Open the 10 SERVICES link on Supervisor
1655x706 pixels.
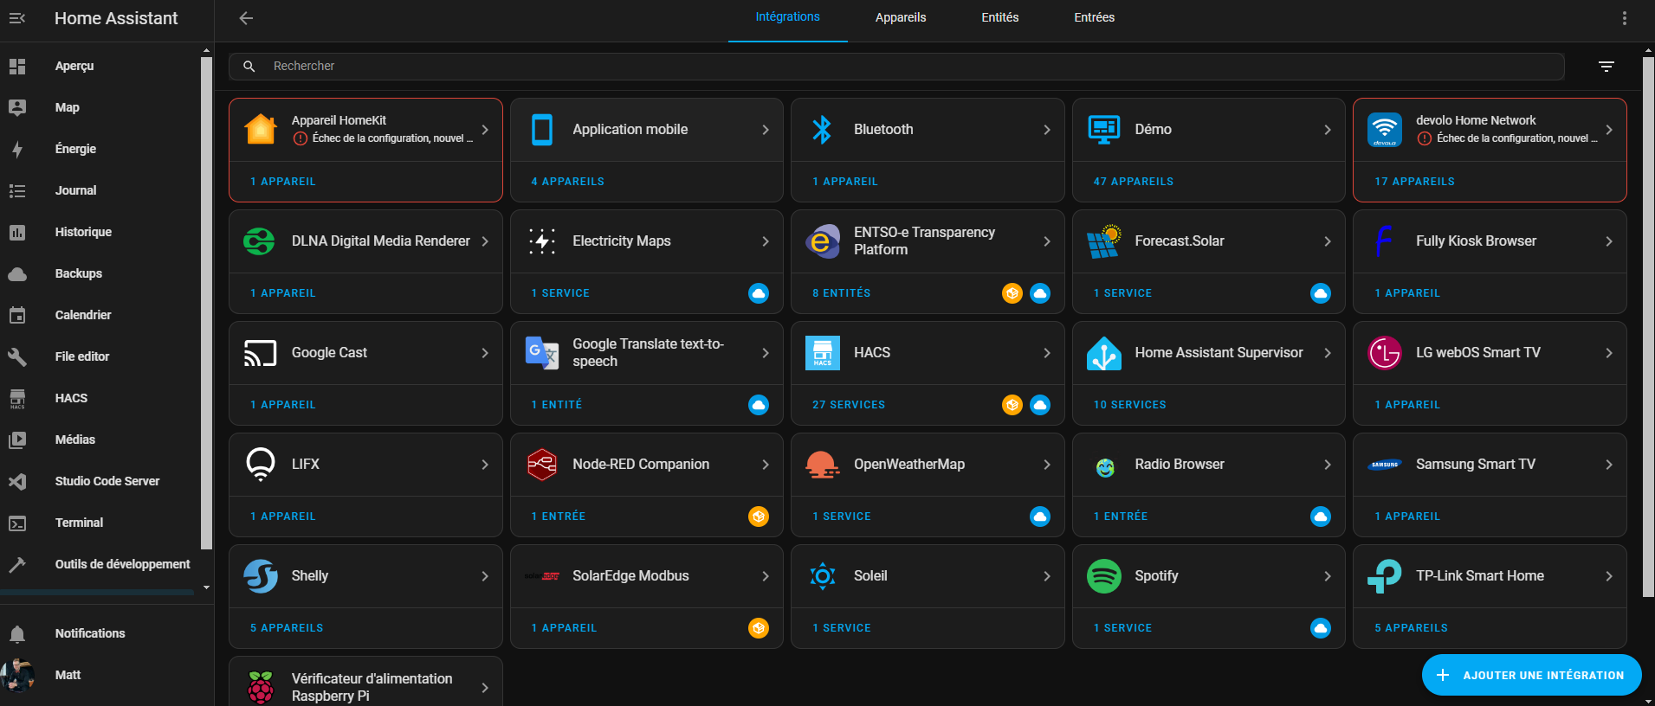click(x=1129, y=405)
